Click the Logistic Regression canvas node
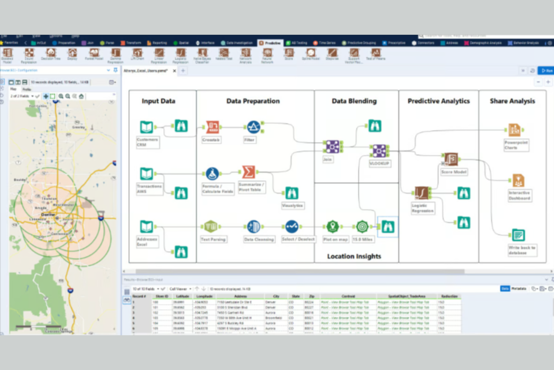 422,193
